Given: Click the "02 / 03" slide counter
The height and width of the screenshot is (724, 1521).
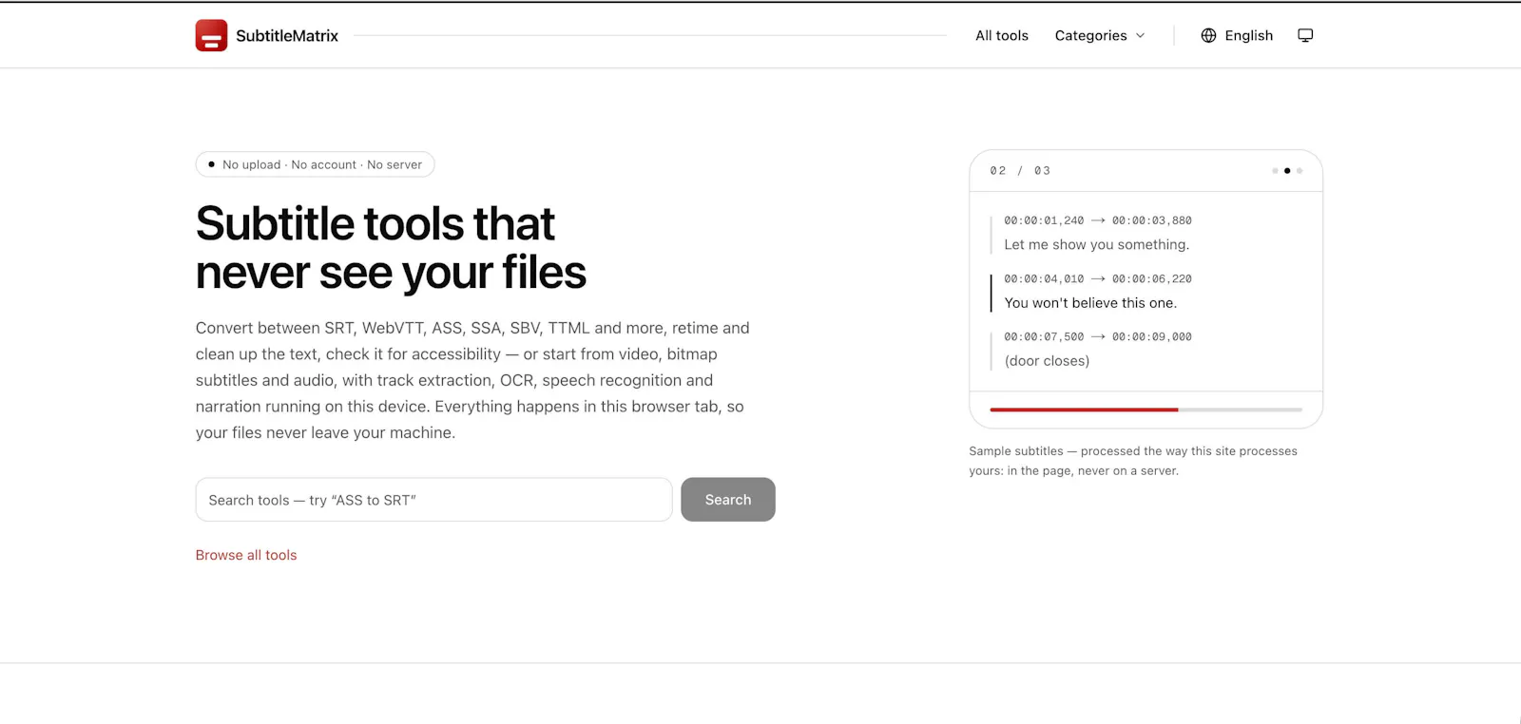Looking at the screenshot, I should click(x=1020, y=171).
